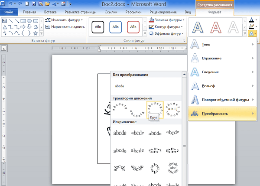
Task: Expand the Эффекты фигур effects menu
Action: [166, 33]
